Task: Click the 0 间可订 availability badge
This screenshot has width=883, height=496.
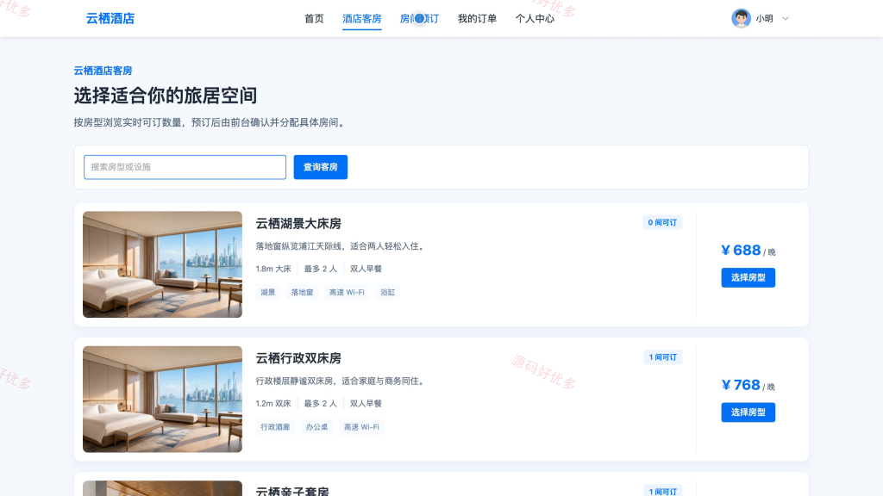Action: click(662, 223)
